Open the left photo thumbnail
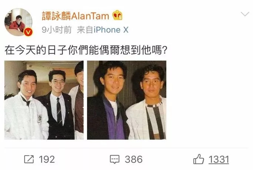This screenshot has height=170, width=253. [44, 100]
